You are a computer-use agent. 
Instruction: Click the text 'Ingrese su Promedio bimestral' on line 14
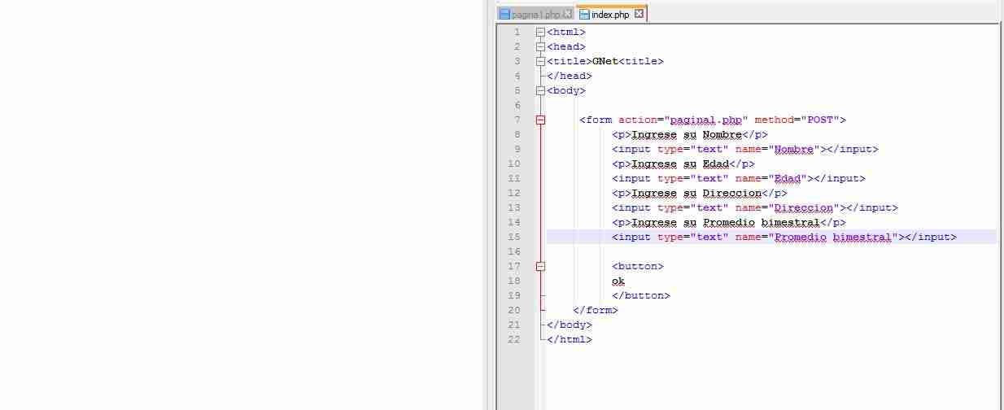726,223
